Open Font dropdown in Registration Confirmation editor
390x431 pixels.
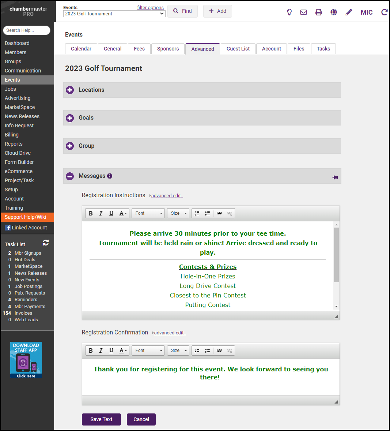(x=148, y=351)
